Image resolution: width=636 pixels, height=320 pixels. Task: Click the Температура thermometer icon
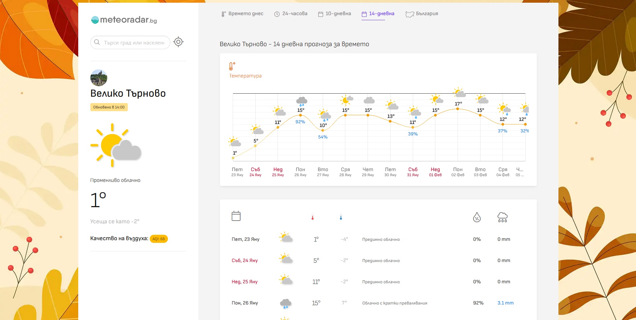click(232, 66)
